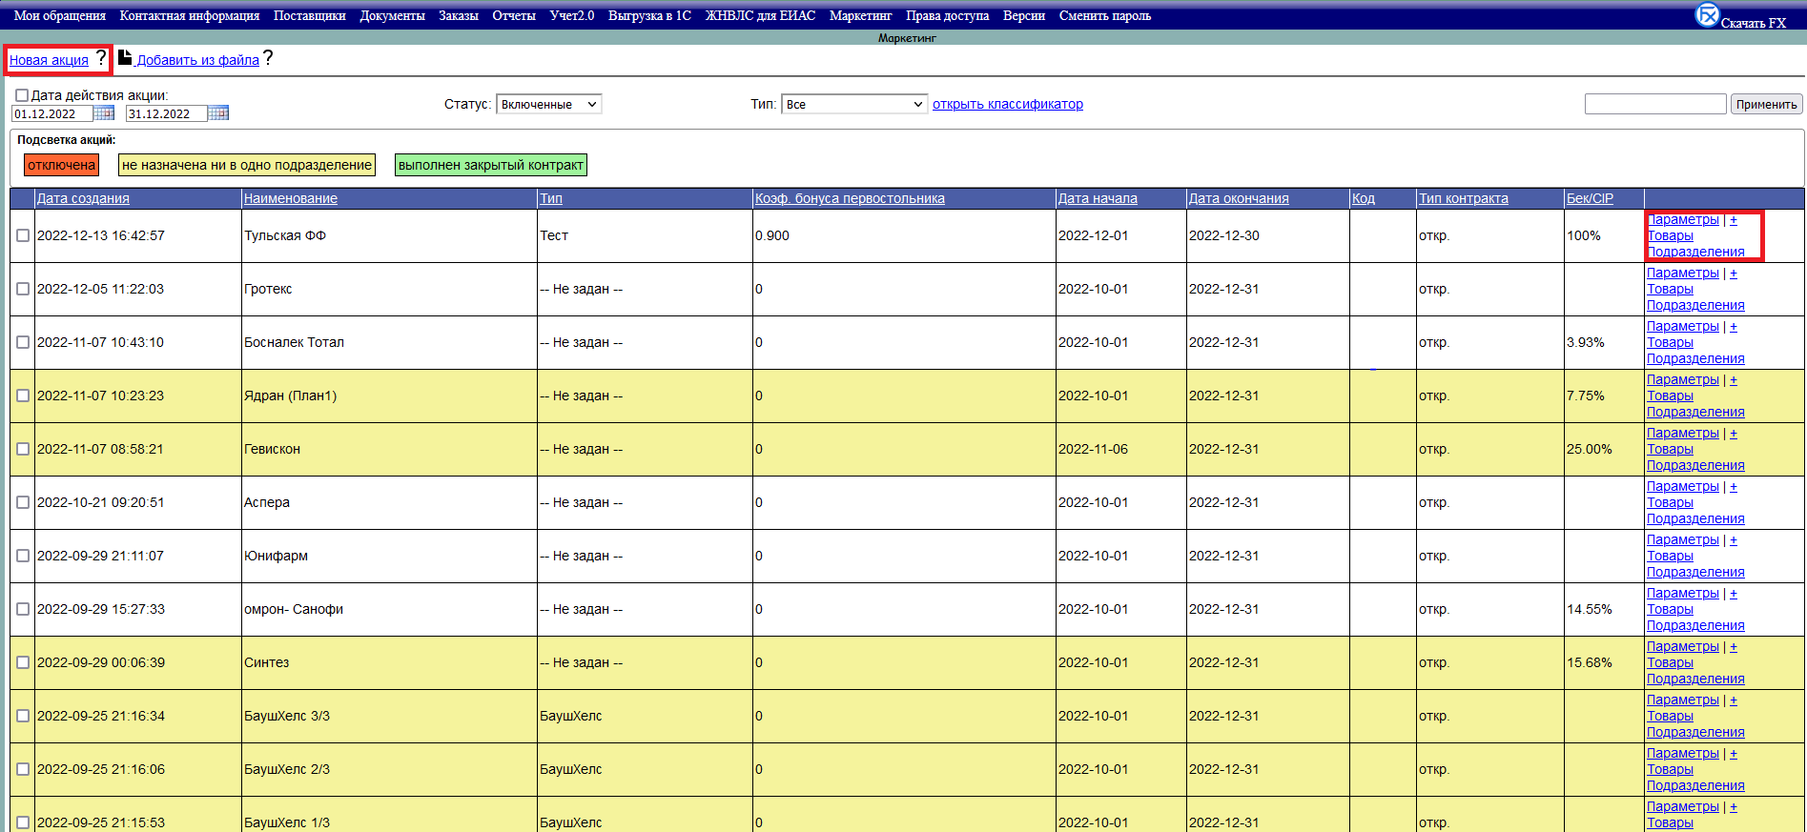Click help question mark after Добавить из файла

coord(268,58)
